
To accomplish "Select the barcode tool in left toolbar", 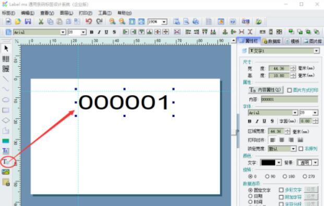I will pos(6,59).
